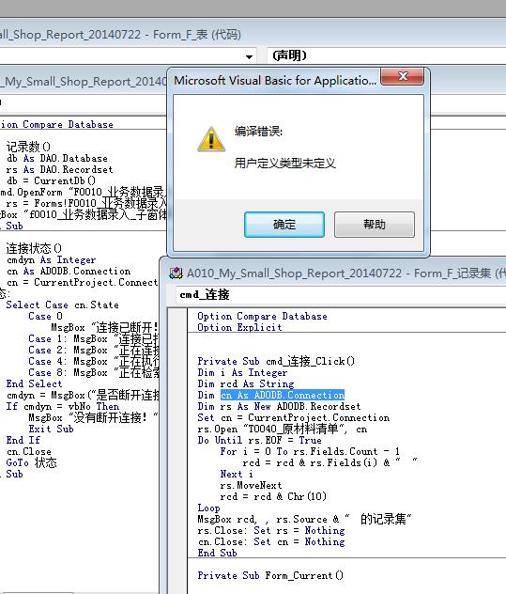Click the 编译错误: message text
Viewport: 506px width, 594px height.
(x=258, y=132)
